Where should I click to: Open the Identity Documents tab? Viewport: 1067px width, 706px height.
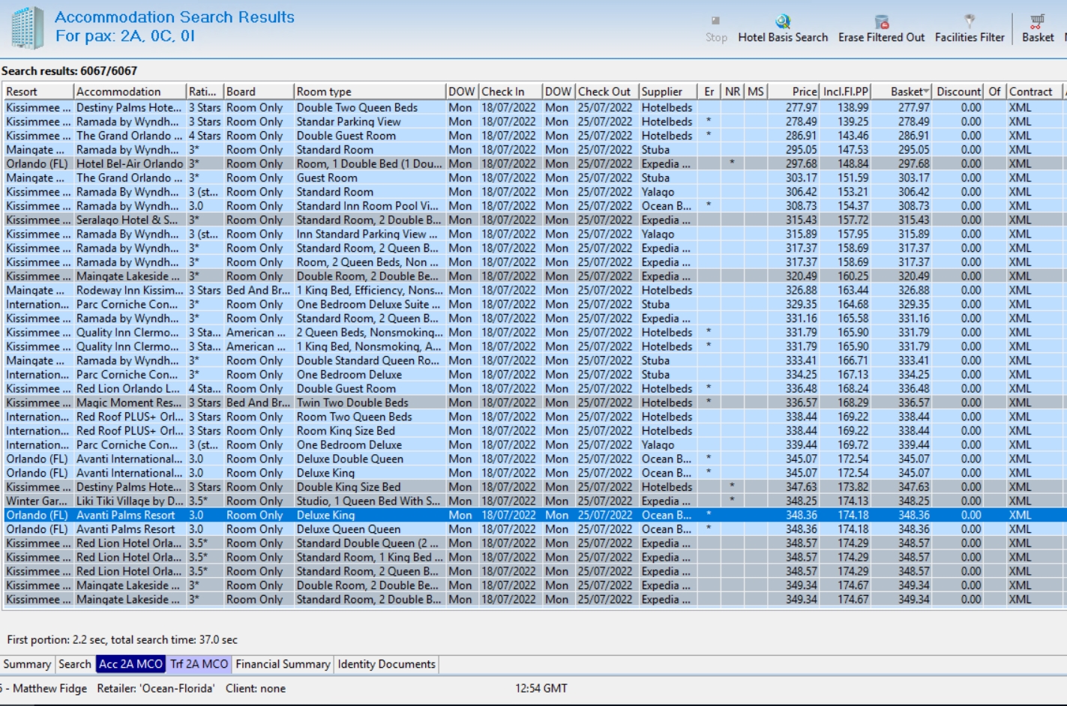tap(386, 664)
